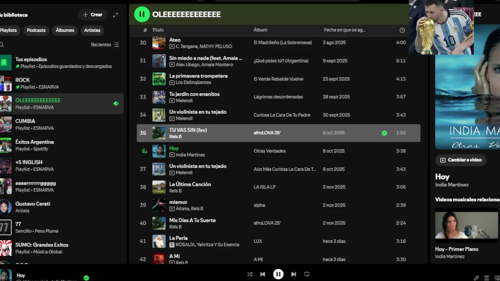Sort tracks by the Título column header
Viewport: 500px width, 281px height.
pos(158,30)
